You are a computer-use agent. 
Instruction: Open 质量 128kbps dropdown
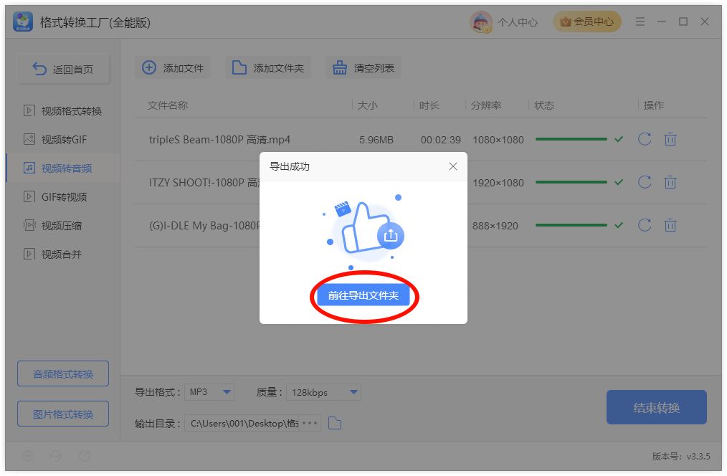tap(323, 392)
